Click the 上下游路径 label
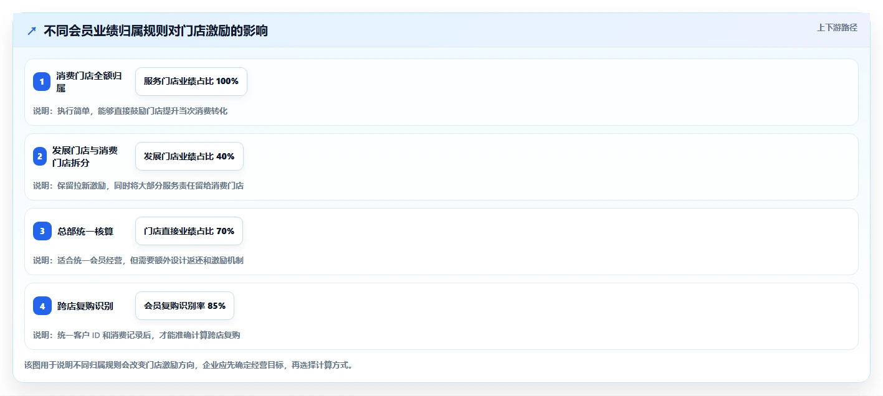Image resolution: width=883 pixels, height=396 pixels. [837, 27]
